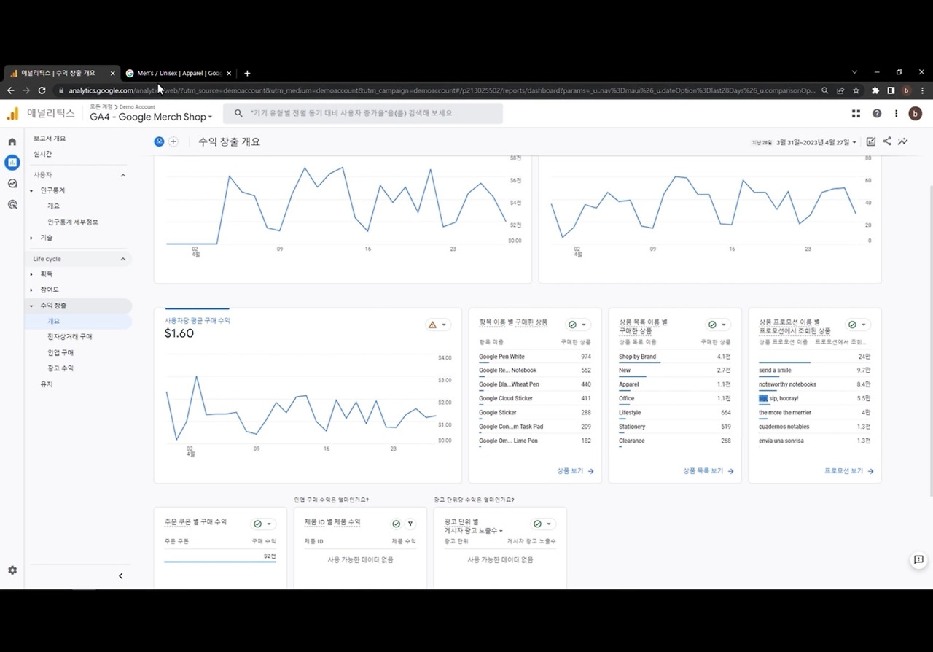Open status dropdown on 상품 프로모션 이름 card
933x652 pixels.
(x=858, y=325)
